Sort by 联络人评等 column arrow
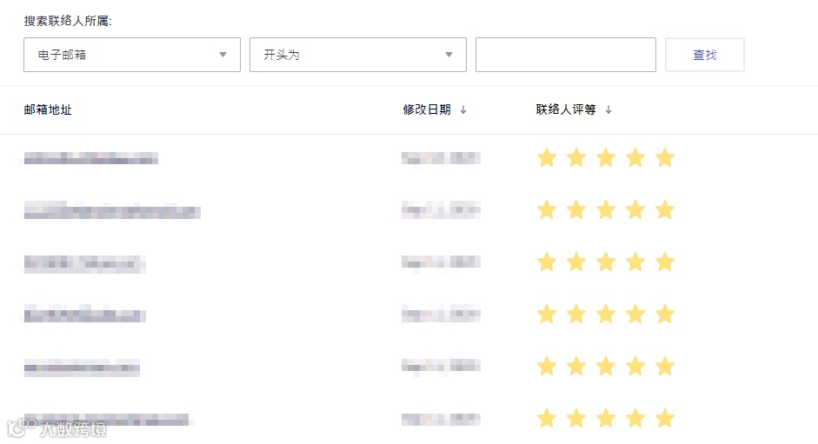818x444 pixels. tap(609, 109)
